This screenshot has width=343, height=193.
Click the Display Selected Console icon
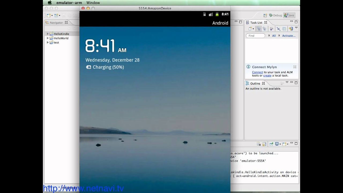(x=277, y=144)
